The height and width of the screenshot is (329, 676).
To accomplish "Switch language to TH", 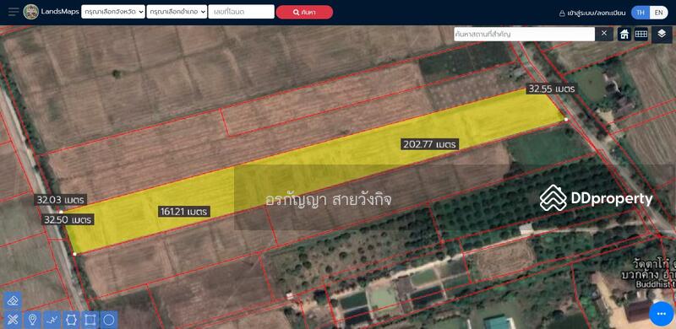I will (x=641, y=13).
